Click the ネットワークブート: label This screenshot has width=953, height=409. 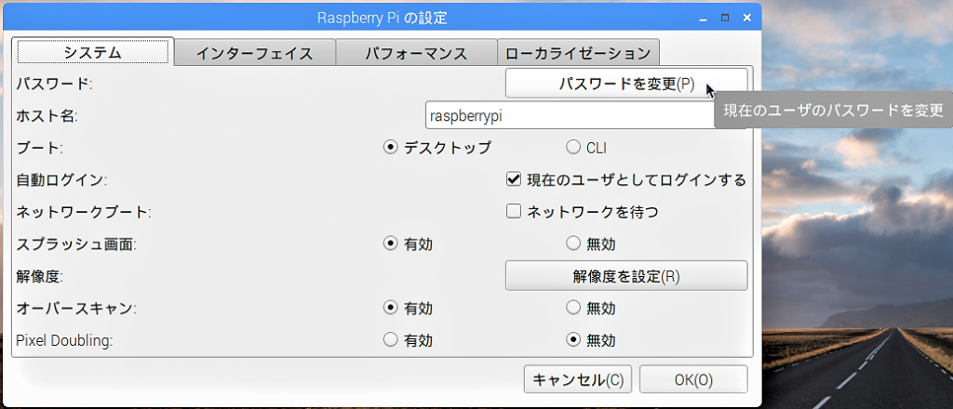84,212
